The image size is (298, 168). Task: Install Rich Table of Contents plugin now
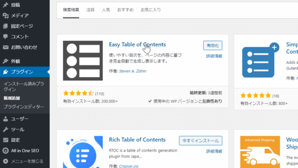click(200, 141)
